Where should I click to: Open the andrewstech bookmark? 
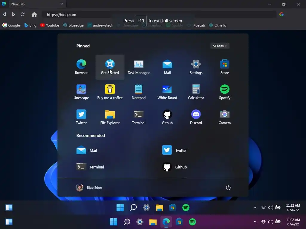click(x=100, y=25)
